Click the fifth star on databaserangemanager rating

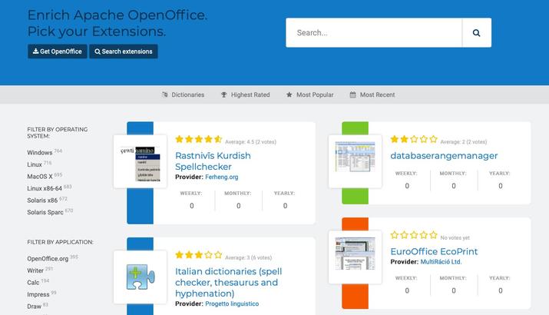coord(434,140)
